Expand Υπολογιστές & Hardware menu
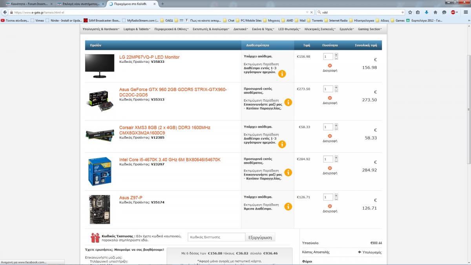 pos(101,29)
